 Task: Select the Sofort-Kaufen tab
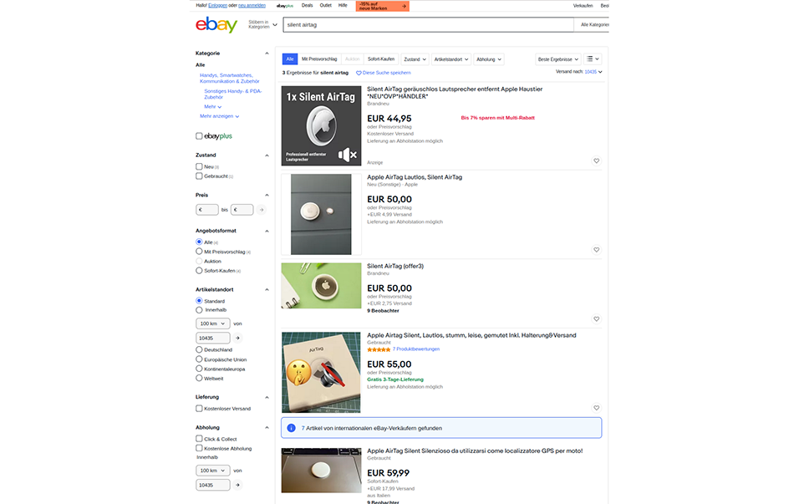(381, 59)
